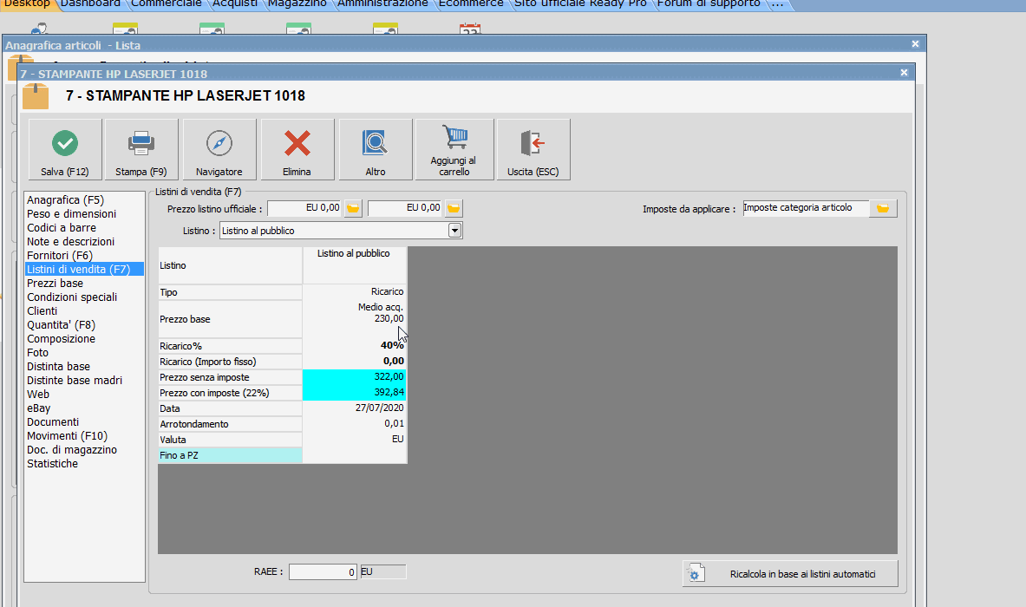This screenshot has height=607, width=1026.
Task: Click Valuta value EU
Action: pyautogui.click(x=354, y=440)
